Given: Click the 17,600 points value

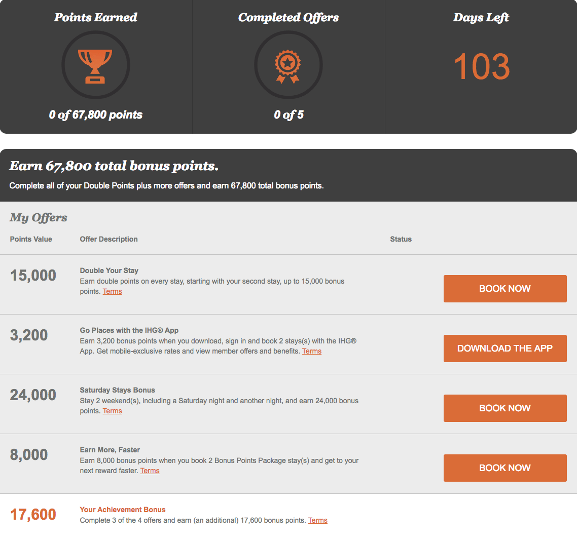Looking at the screenshot, I should (33, 514).
